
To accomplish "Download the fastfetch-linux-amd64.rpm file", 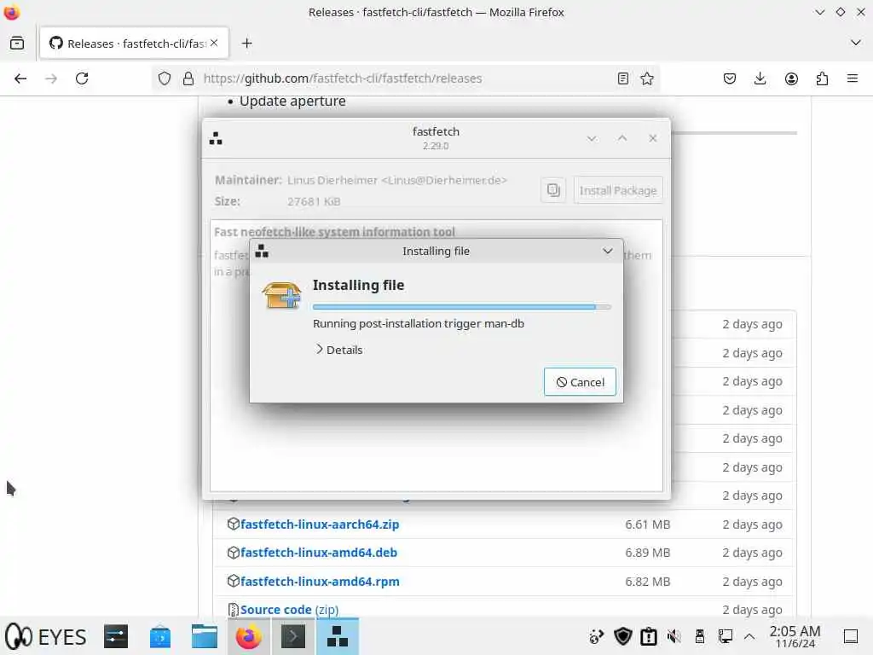I will (x=320, y=582).
